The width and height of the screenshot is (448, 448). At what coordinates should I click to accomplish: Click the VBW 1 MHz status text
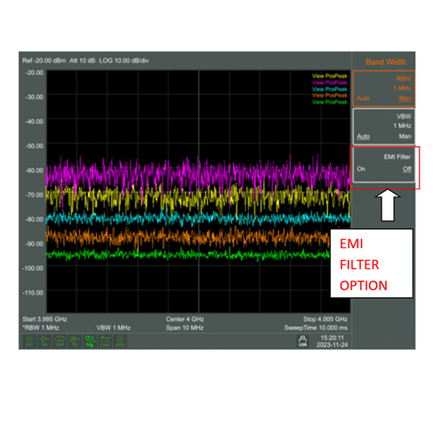point(114,328)
